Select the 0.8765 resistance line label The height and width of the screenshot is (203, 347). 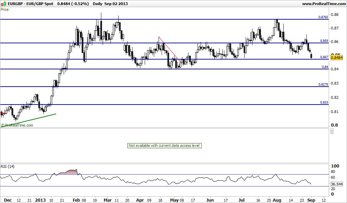click(323, 17)
